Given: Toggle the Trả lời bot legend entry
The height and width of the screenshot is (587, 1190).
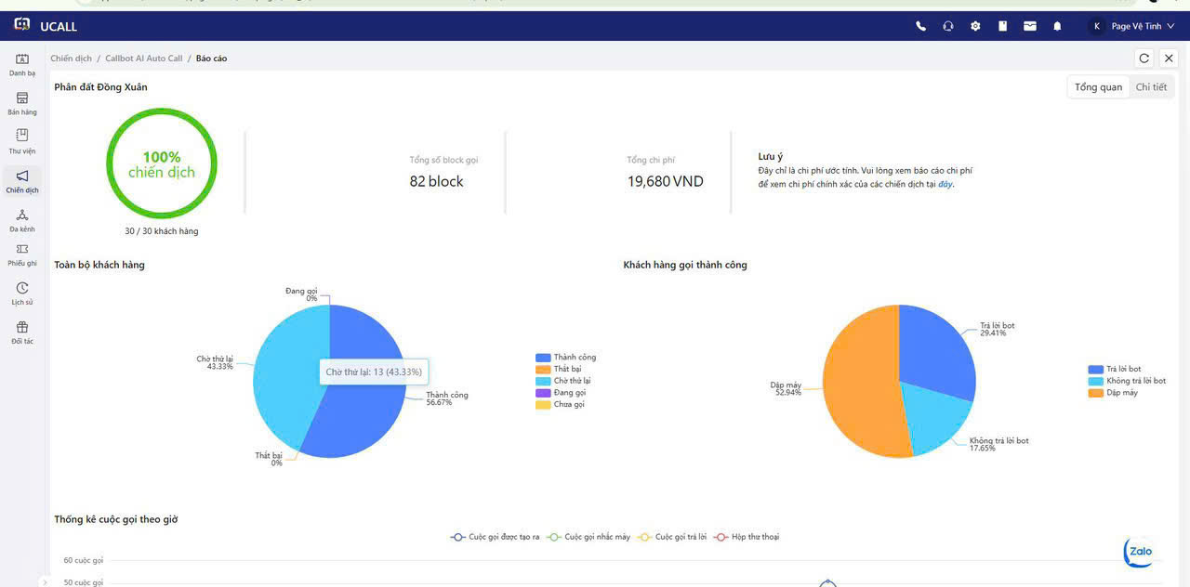Looking at the screenshot, I should [1115, 370].
